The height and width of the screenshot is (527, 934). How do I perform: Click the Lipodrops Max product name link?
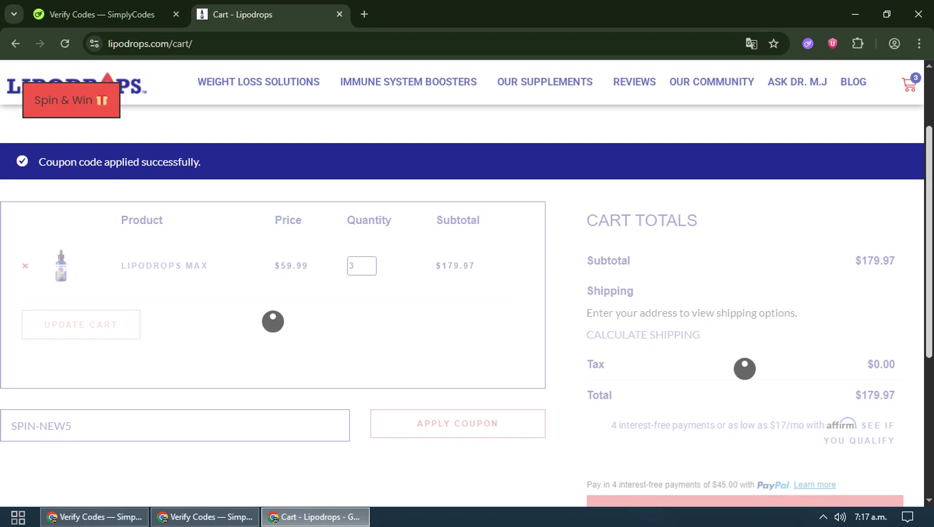(x=164, y=266)
